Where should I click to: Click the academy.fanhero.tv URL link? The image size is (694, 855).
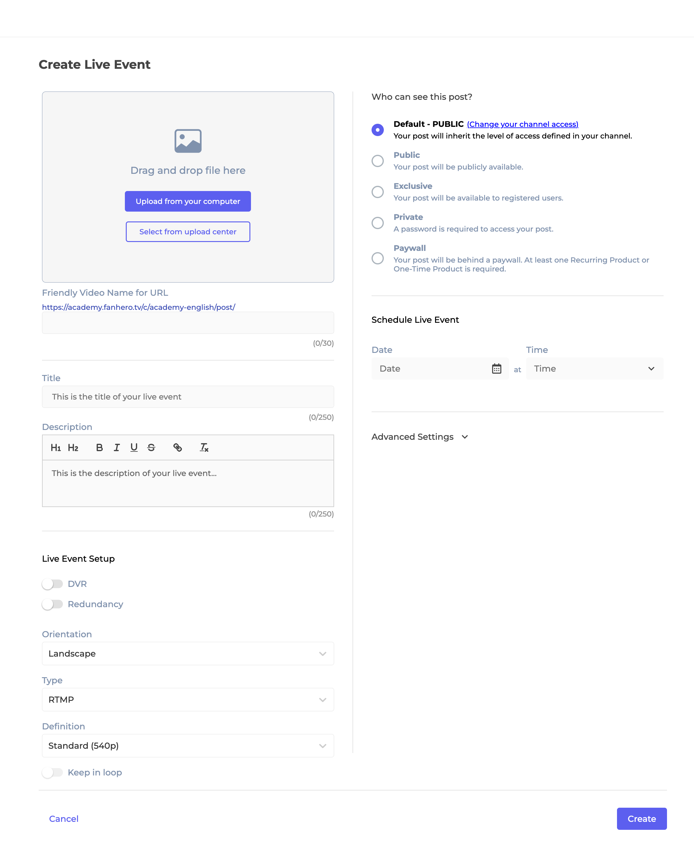click(139, 307)
